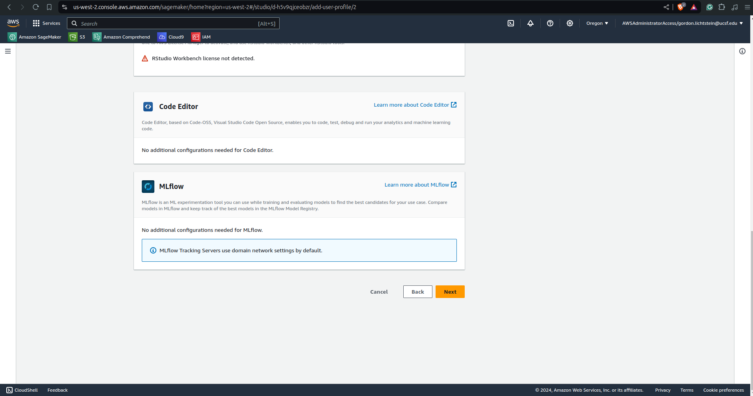Click the MLflow heading text
Image resolution: width=753 pixels, height=396 pixels.
171,187
